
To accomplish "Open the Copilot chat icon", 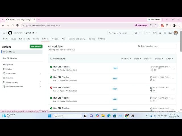I will click(x=136, y=33).
